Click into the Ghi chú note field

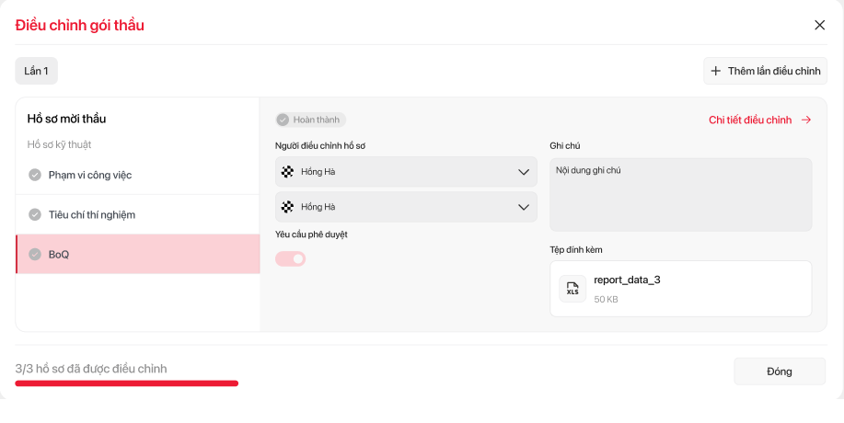pyautogui.click(x=680, y=194)
